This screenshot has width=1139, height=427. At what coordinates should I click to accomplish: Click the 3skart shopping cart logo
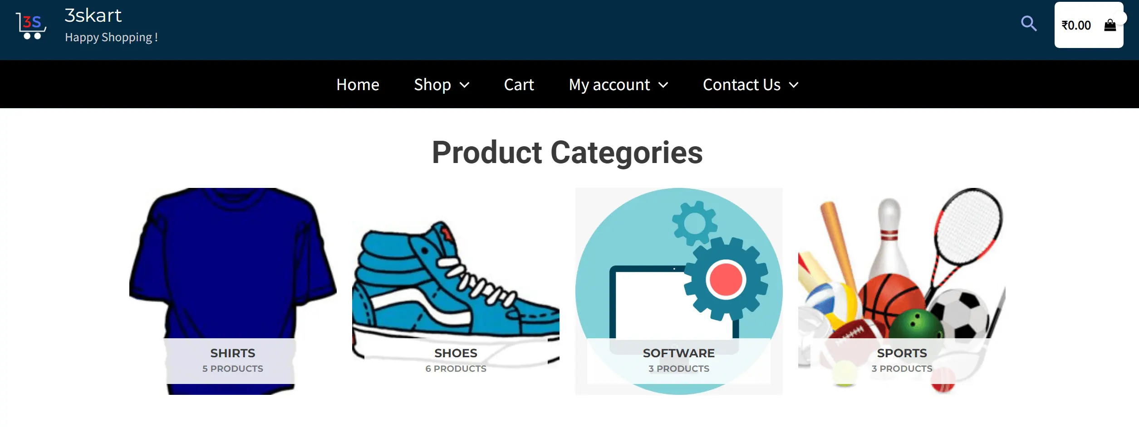pos(31,25)
